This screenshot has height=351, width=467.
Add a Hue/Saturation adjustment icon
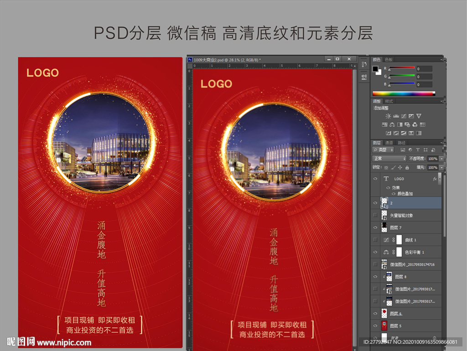pyautogui.click(x=384, y=124)
